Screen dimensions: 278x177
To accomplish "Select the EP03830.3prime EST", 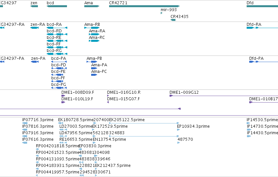I will [80, 149].
